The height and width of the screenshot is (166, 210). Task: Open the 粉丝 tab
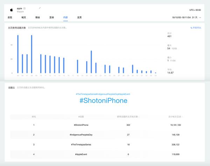[38, 17]
